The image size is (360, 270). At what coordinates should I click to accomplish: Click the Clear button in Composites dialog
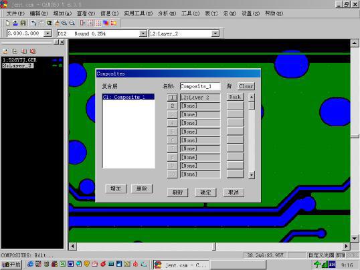pyautogui.click(x=246, y=86)
